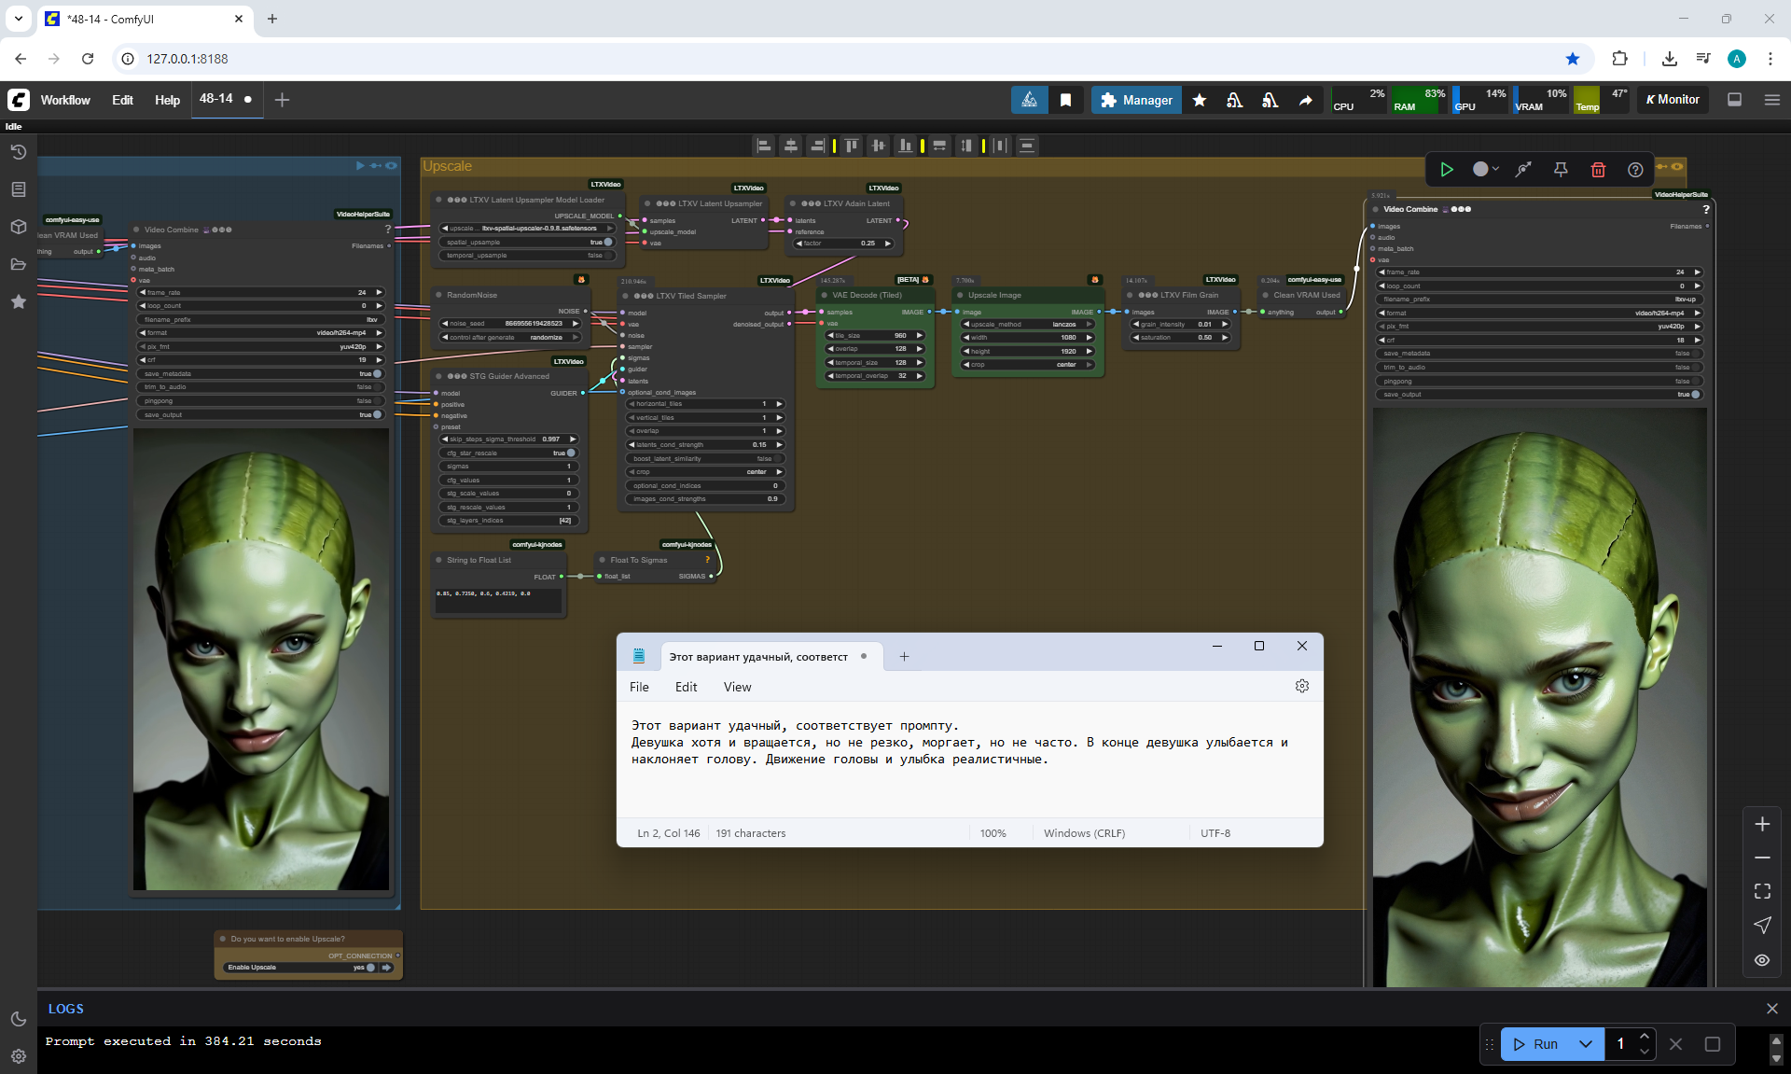Click the green play icon in node toolbar

(1447, 169)
